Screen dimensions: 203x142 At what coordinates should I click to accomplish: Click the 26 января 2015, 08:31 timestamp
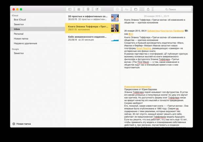[136, 31]
